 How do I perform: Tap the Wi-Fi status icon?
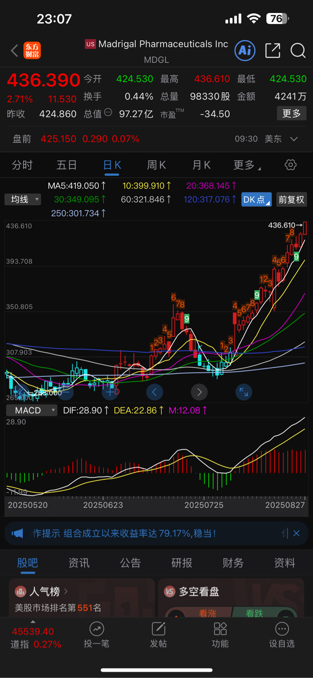click(x=254, y=18)
